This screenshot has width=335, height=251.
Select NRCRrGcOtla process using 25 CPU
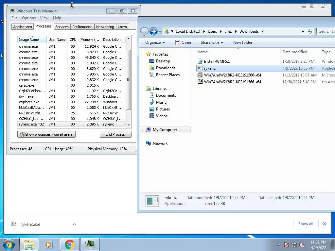[x=71, y=113]
